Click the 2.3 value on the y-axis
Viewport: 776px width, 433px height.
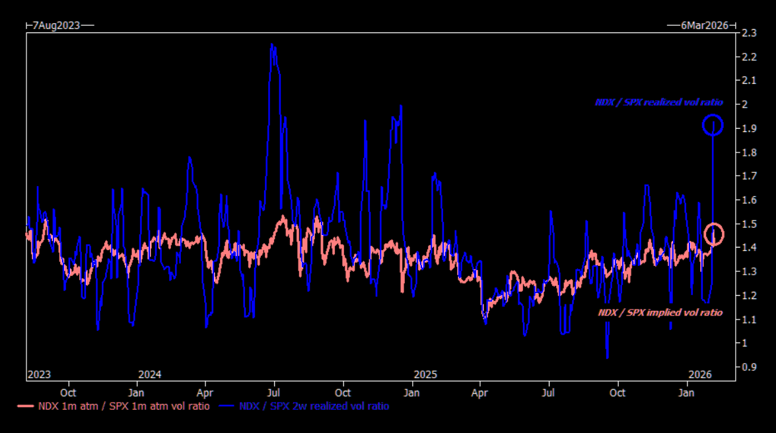pyautogui.click(x=749, y=33)
